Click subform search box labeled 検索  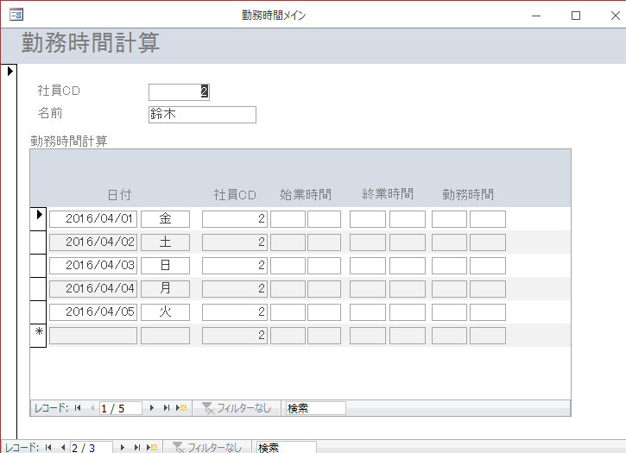pyautogui.click(x=315, y=408)
